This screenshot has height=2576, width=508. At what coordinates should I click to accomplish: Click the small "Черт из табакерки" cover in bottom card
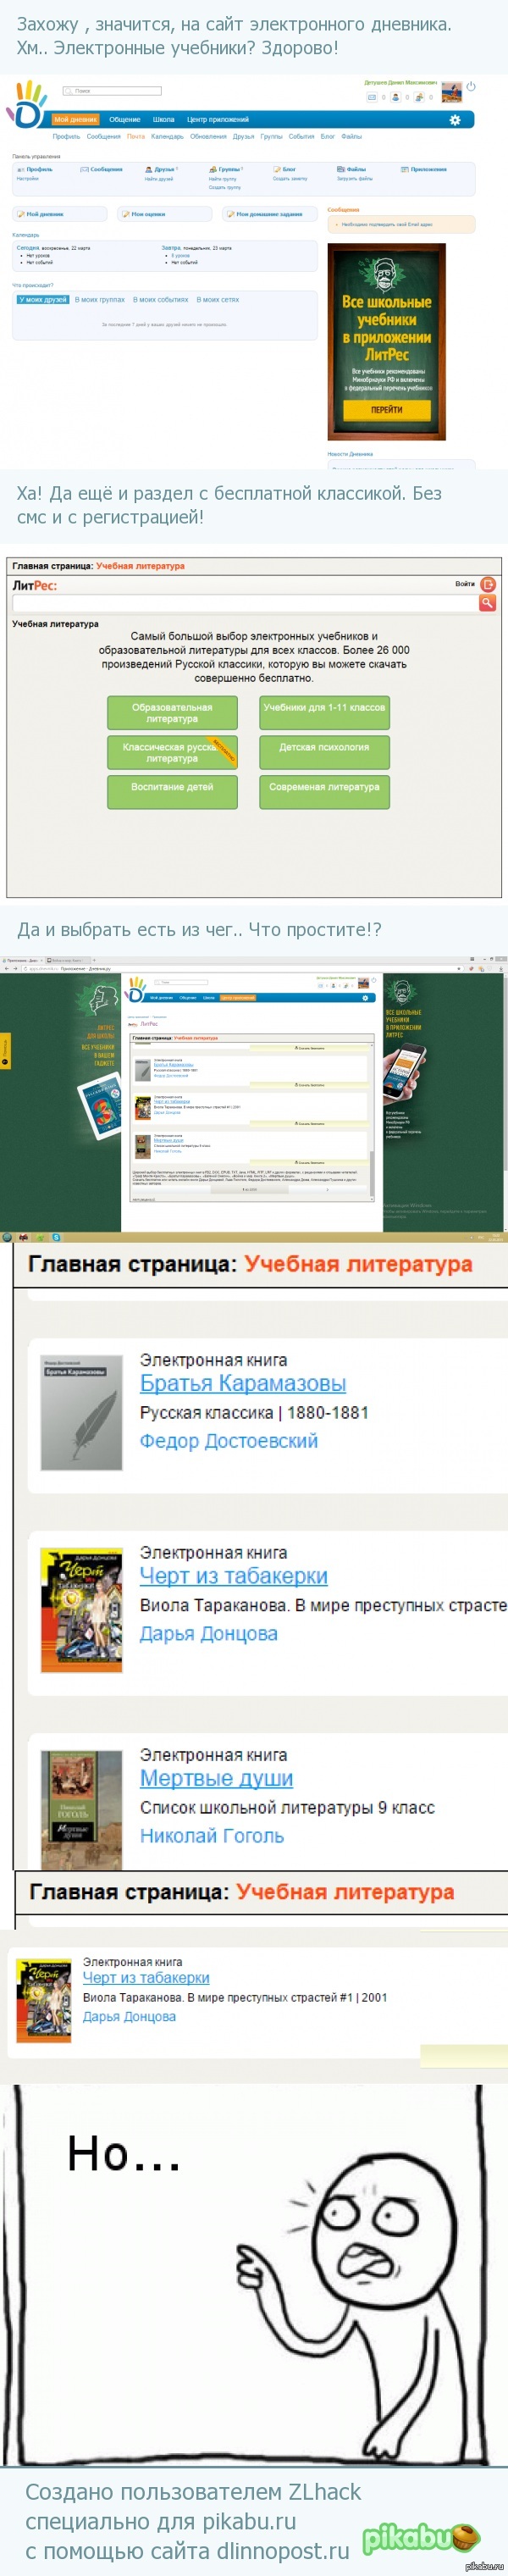(44, 2000)
